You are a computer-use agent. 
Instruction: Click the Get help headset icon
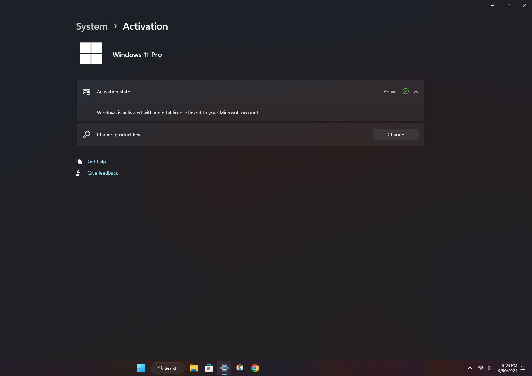coord(79,161)
